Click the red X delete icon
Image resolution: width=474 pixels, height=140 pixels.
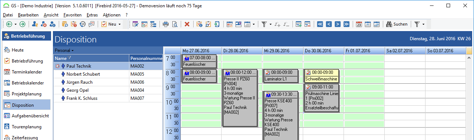187,24
